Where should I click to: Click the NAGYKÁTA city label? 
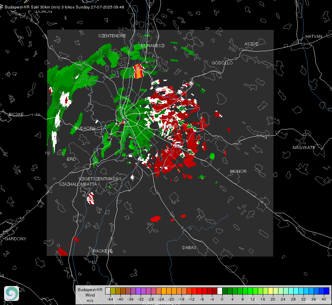(304, 147)
